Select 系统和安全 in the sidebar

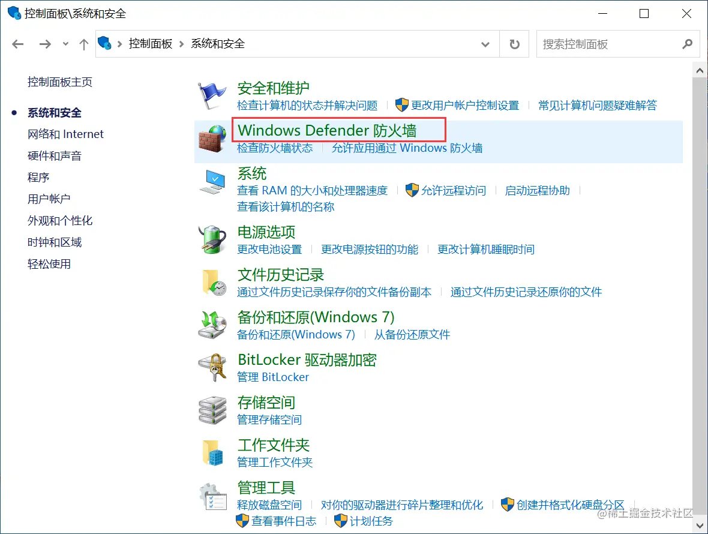point(54,112)
